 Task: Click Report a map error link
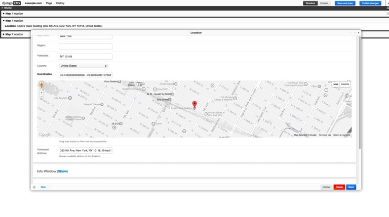[x=342, y=135]
